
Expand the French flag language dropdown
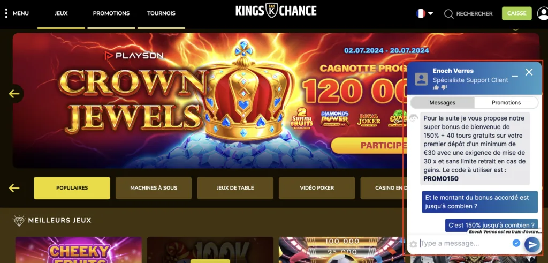(424, 13)
